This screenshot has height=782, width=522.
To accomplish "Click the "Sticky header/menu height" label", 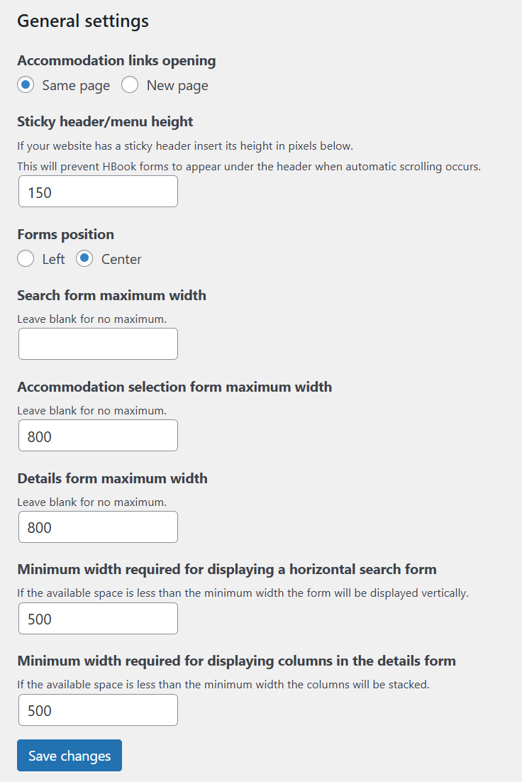I will click(105, 122).
